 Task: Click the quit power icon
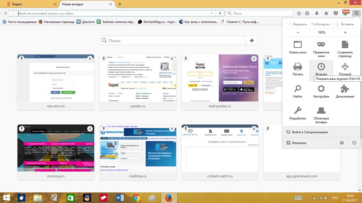click(354, 143)
